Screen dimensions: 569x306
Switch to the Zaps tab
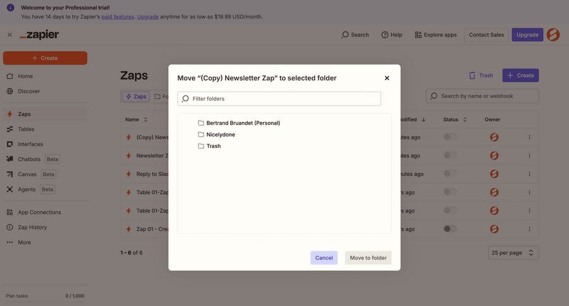click(x=136, y=97)
